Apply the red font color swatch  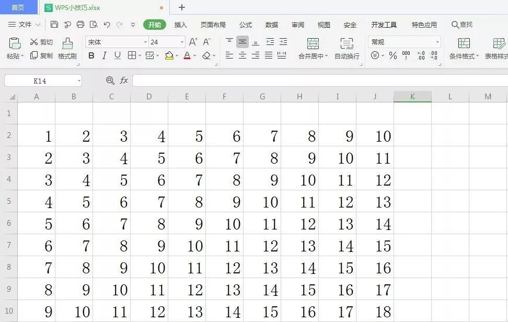(x=187, y=56)
